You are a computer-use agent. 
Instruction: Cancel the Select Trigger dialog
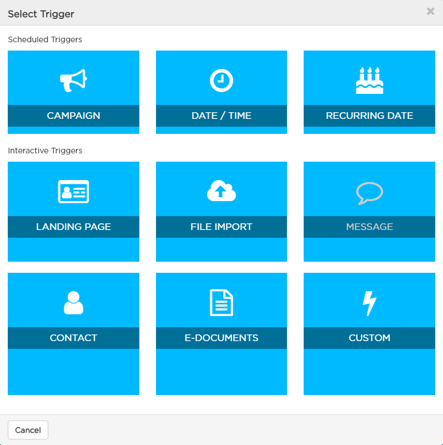28,430
